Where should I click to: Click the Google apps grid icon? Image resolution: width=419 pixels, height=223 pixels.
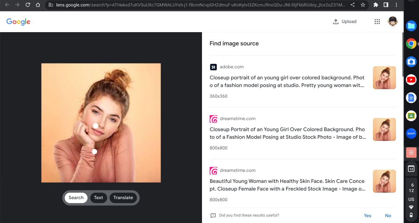coord(377,21)
